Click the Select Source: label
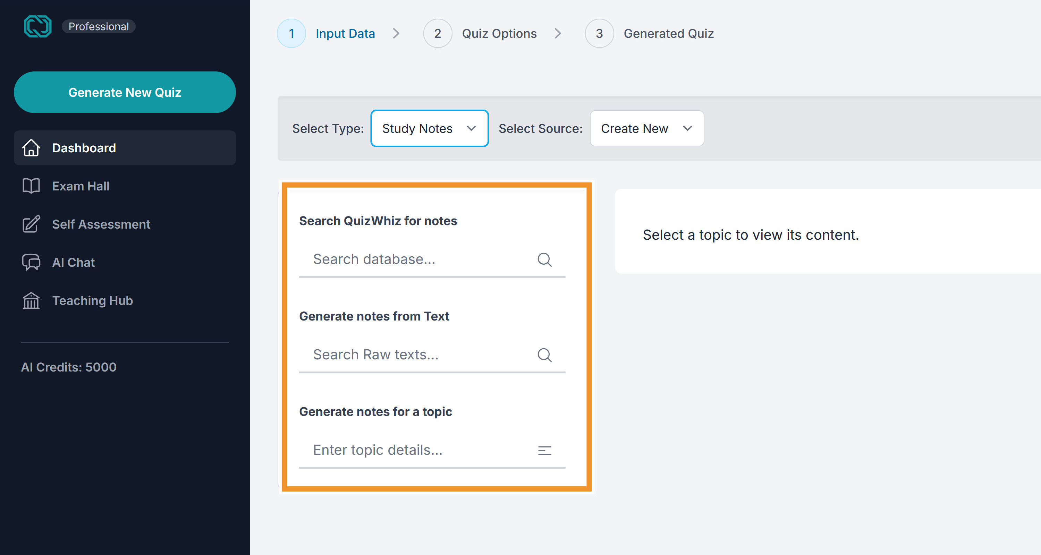The width and height of the screenshot is (1041, 555). (540, 128)
